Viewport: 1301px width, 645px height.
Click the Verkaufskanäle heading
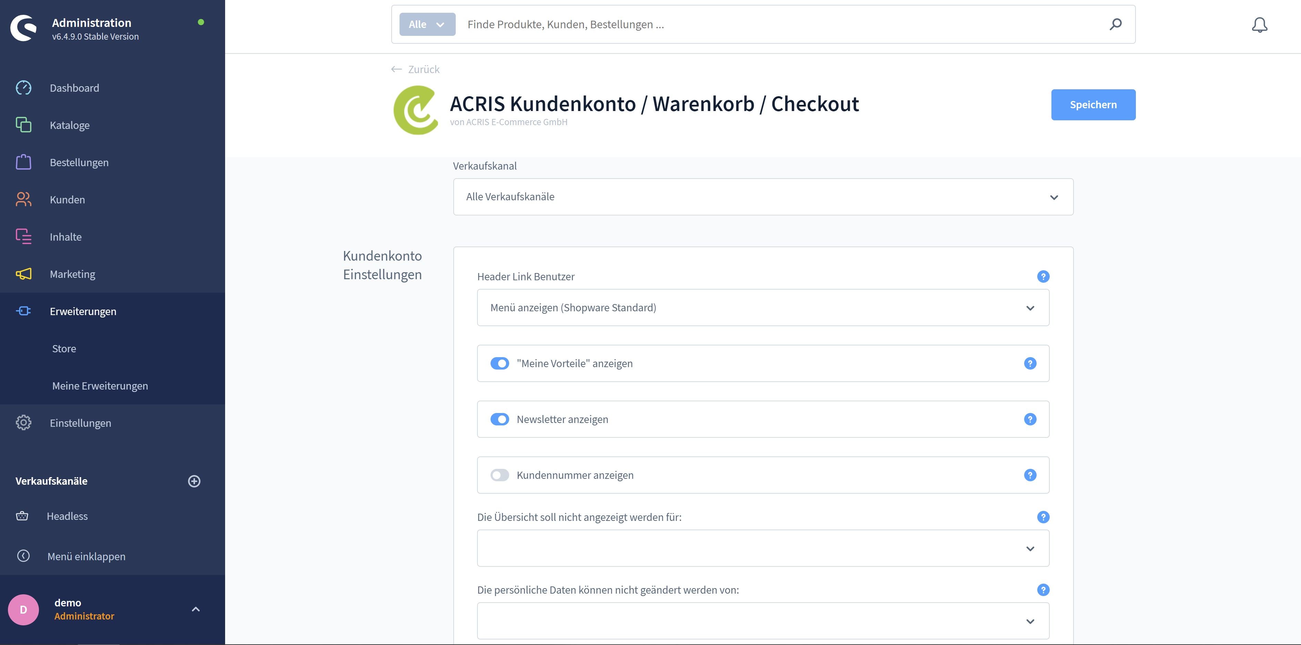coord(51,481)
